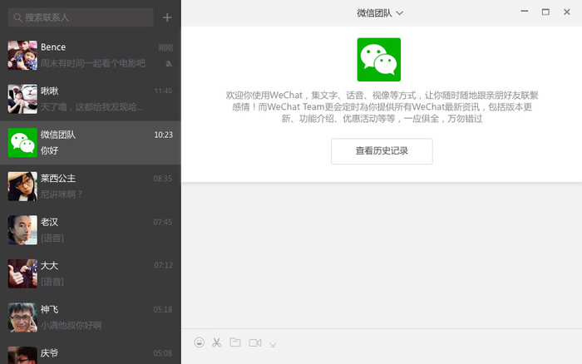
Task: Select the scissors screenshot tool
Action: (217, 342)
